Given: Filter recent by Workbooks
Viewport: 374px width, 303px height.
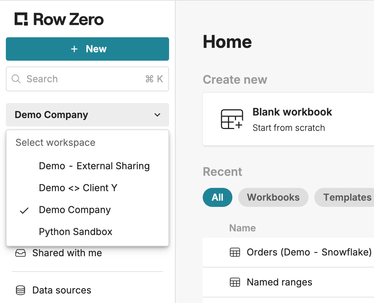Looking at the screenshot, I should click(273, 197).
